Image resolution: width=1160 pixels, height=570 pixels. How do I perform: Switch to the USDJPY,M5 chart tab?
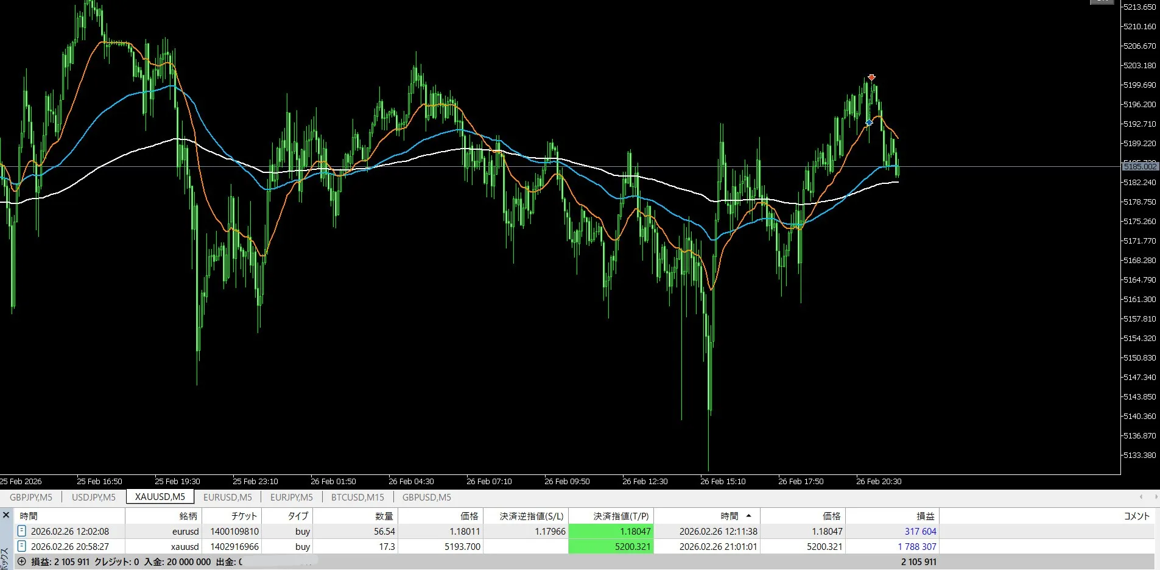(x=94, y=497)
